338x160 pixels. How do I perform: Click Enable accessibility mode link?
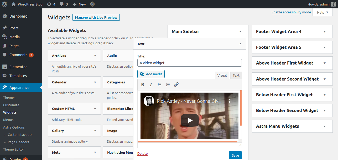click(x=291, y=12)
